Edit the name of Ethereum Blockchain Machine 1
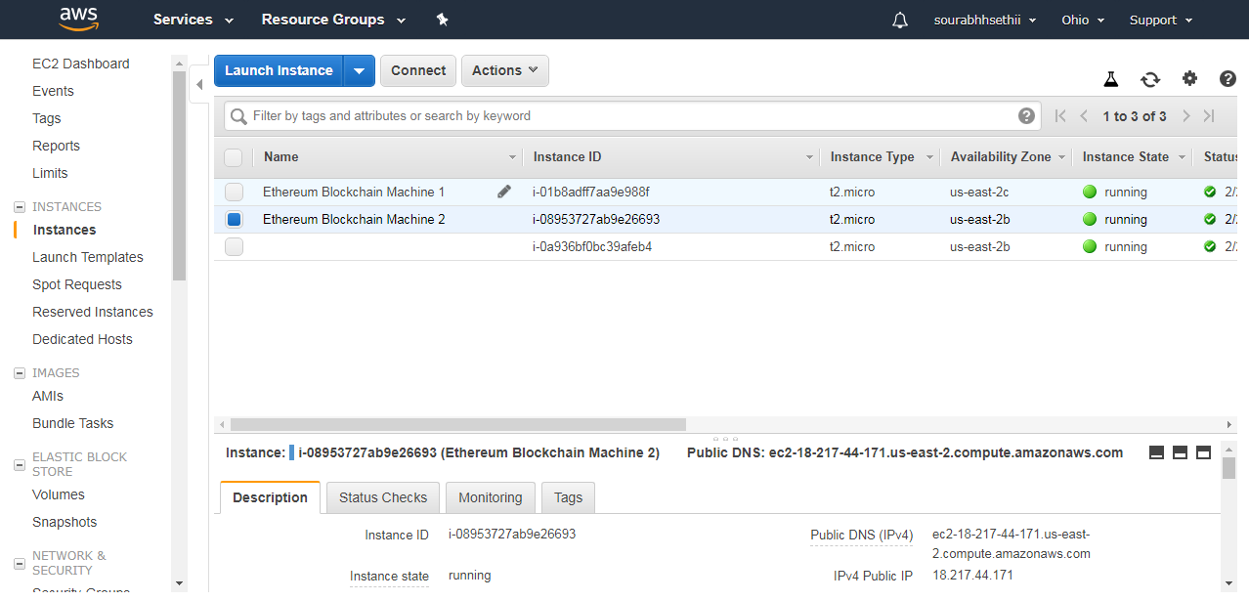Screen dimensions: 1249x601 tap(504, 192)
